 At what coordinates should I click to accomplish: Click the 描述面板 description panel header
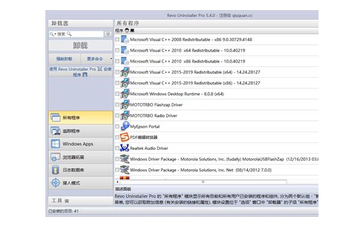[x=123, y=189]
